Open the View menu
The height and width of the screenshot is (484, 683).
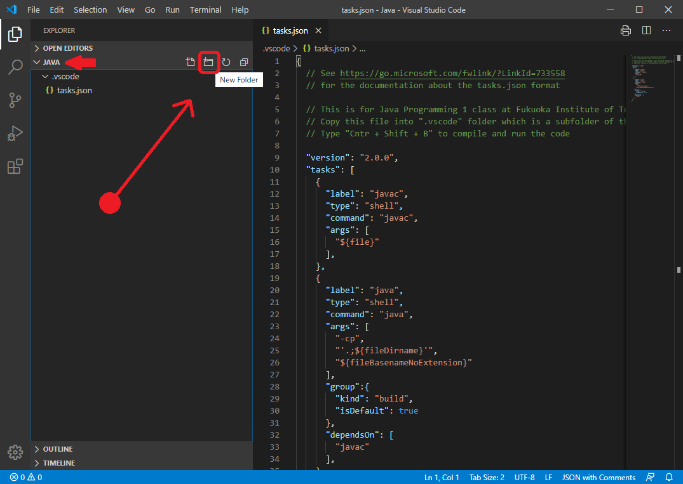[126, 10]
